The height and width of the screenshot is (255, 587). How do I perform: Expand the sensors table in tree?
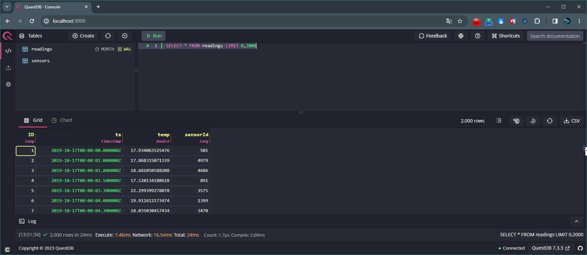click(40, 61)
